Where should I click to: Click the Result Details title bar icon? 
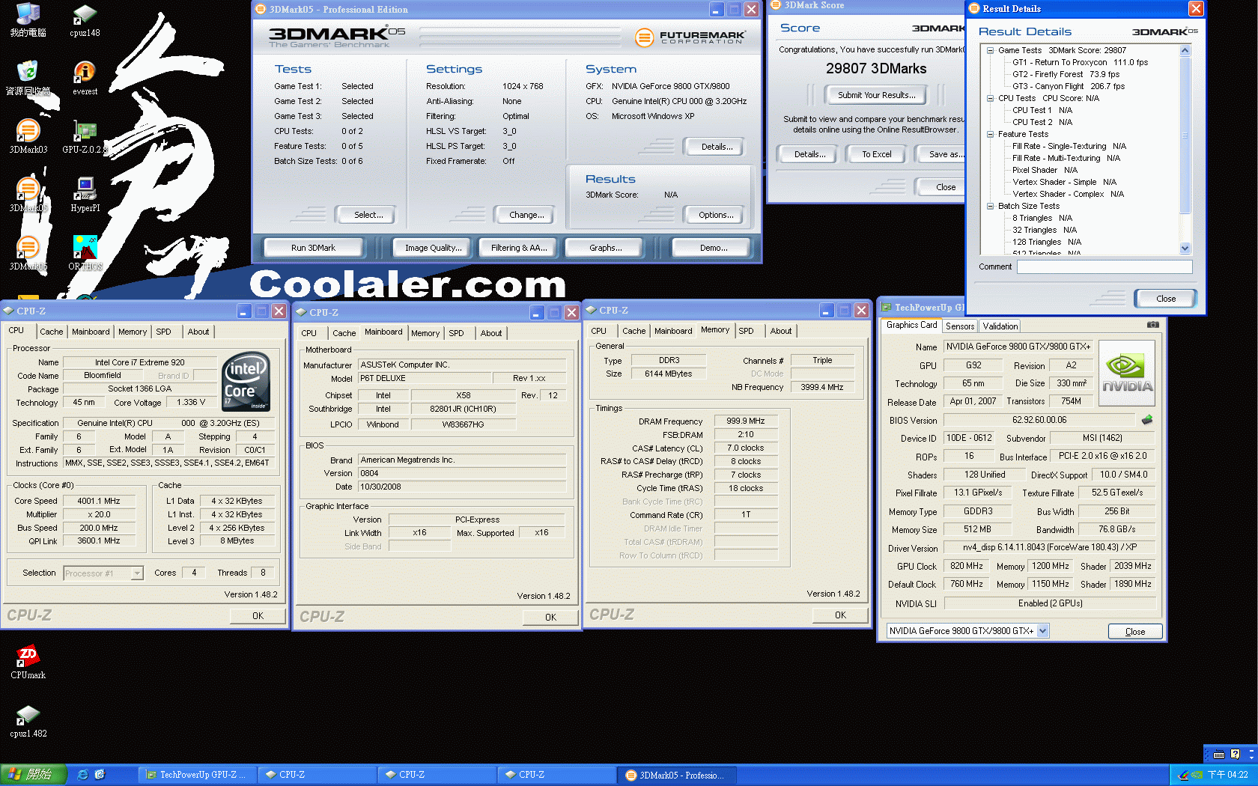point(974,8)
